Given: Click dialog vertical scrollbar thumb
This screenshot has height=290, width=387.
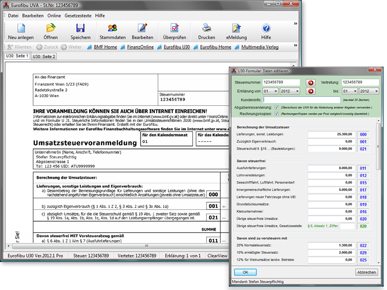Looking at the screenshot, I should pyautogui.click(x=378, y=146).
